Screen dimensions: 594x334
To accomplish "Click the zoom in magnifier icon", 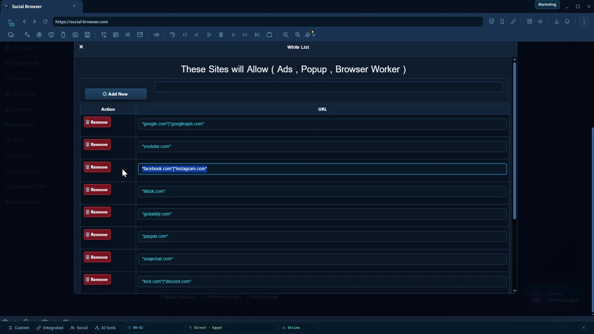I will tap(298, 35).
